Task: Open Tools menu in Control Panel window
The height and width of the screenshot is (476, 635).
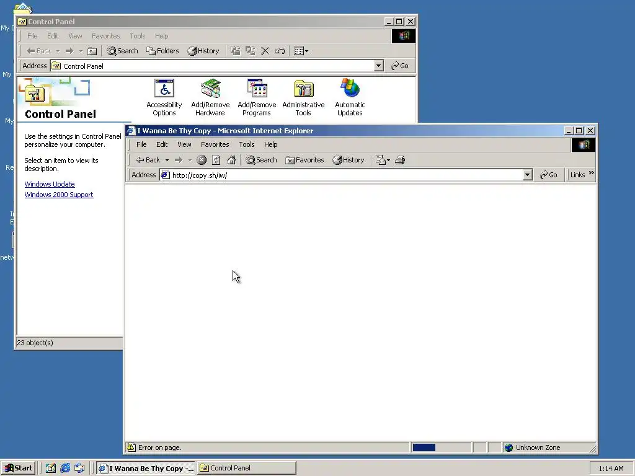Action: (137, 36)
